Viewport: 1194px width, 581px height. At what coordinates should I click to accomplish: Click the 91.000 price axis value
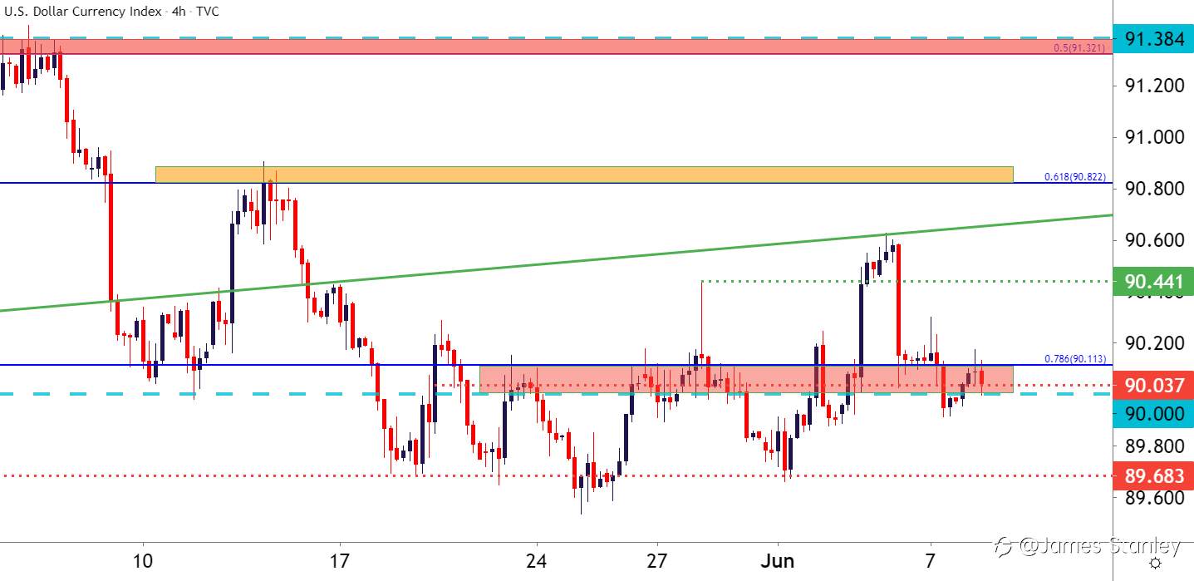(x=1153, y=137)
